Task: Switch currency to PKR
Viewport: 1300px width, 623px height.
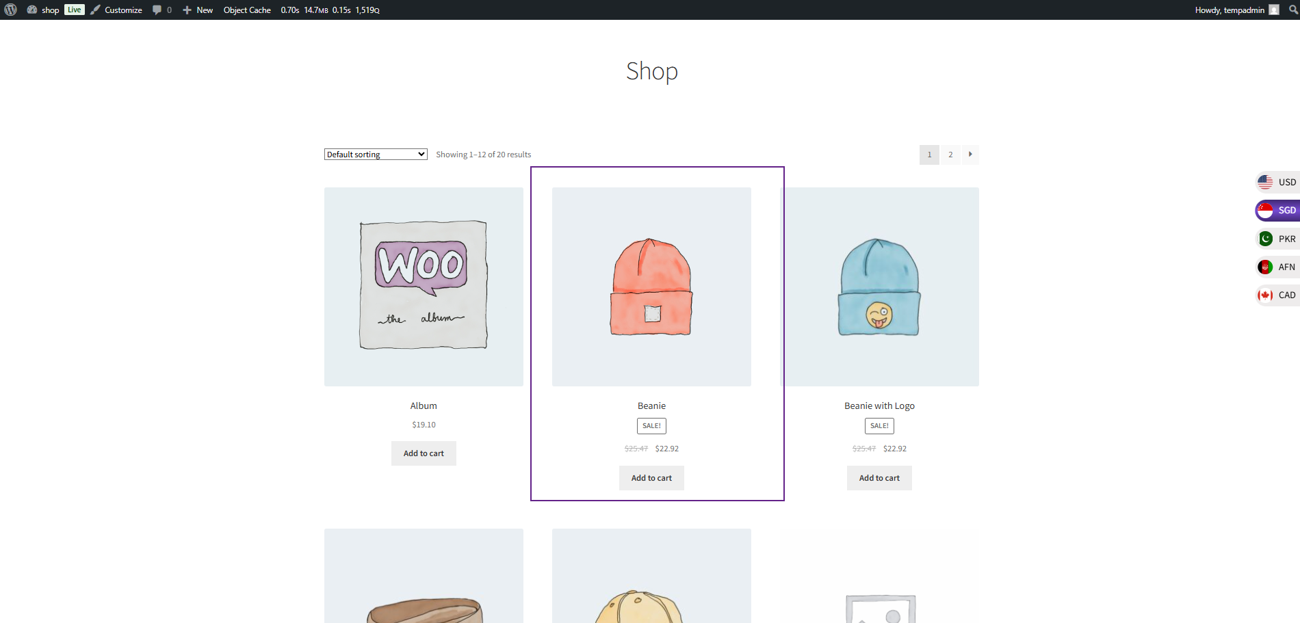Action: click(x=1278, y=239)
